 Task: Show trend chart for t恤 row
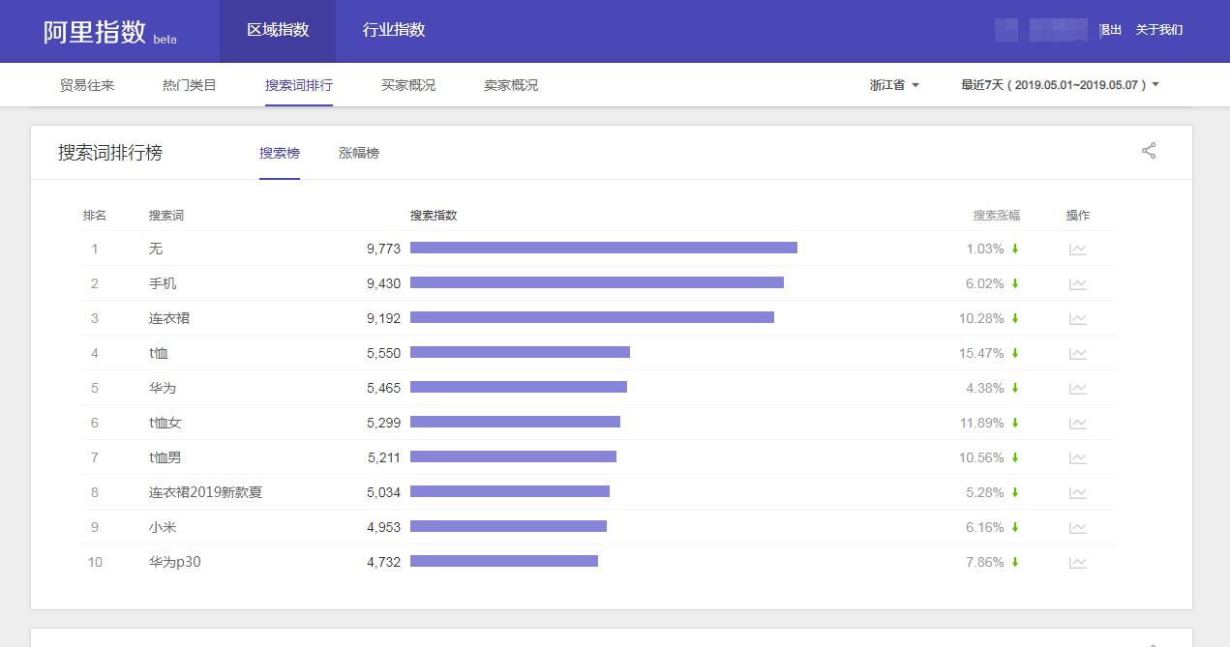point(1077,354)
